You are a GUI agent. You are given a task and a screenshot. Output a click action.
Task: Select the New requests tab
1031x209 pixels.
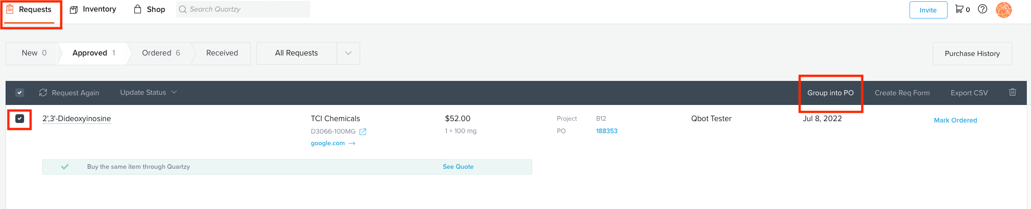click(34, 53)
